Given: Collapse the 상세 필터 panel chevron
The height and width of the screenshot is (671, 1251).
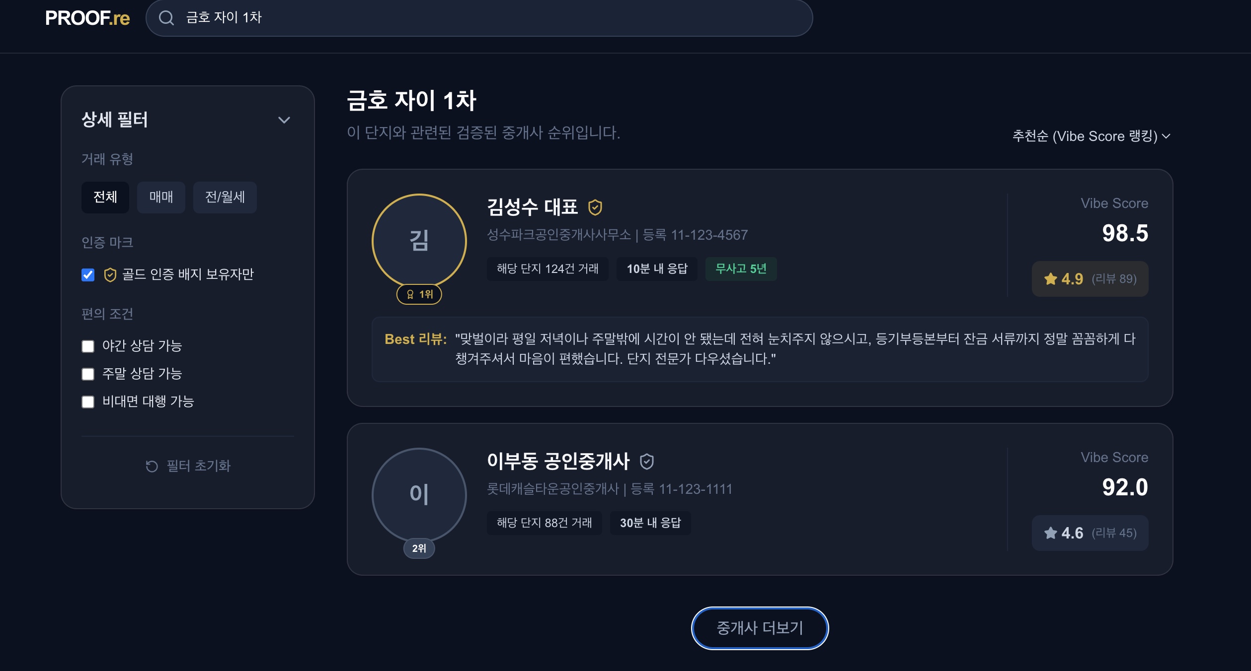Looking at the screenshot, I should point(284,120).
